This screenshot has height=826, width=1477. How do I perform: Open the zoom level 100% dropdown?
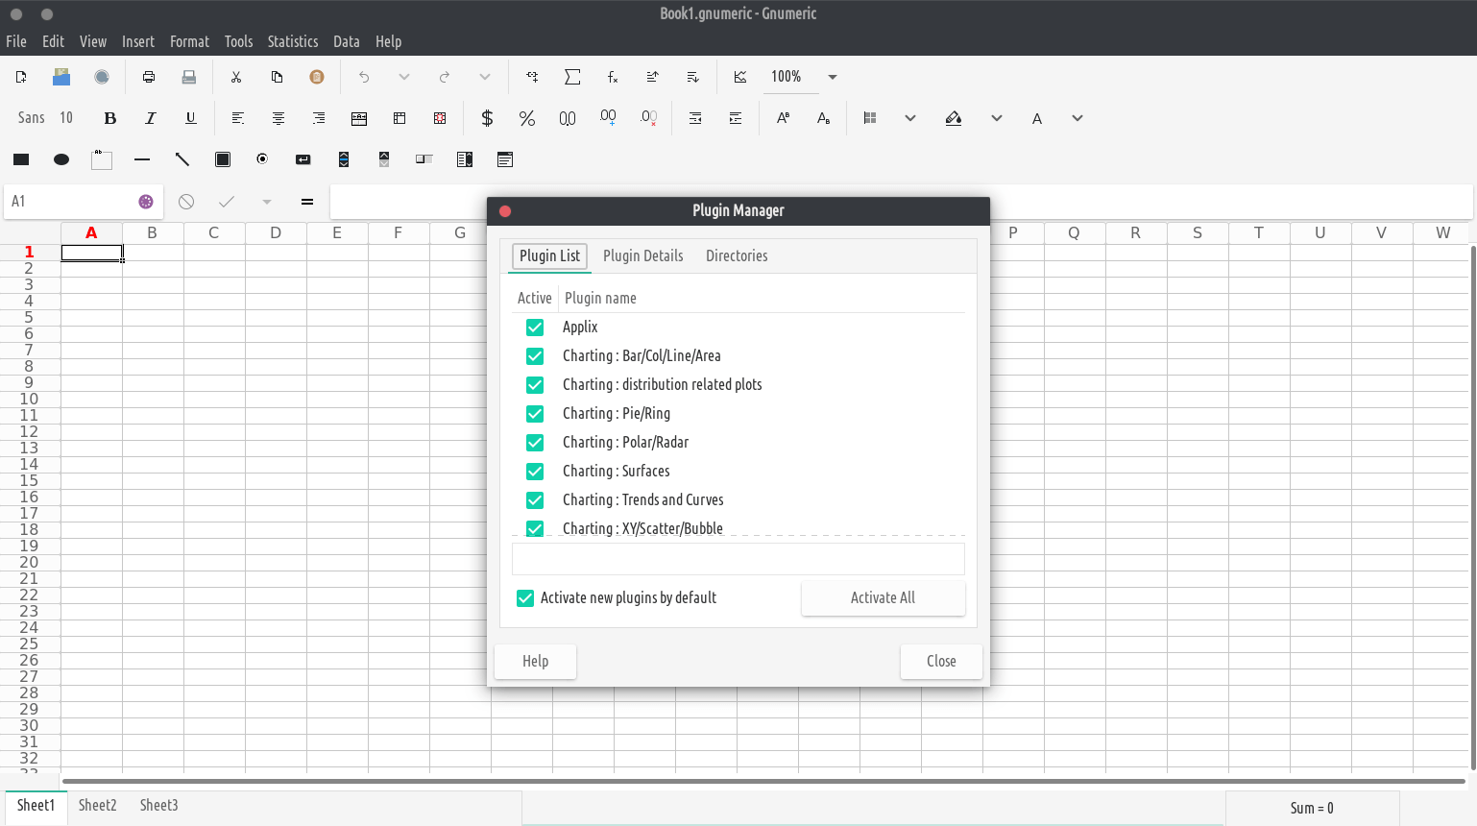point(832,77)
